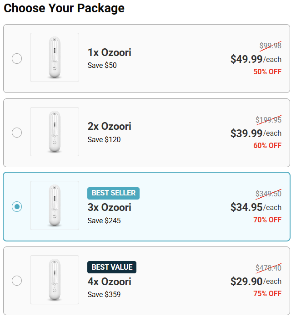Click the 4x Ozoori package title
The height and width of the screenshot is (318, 296).
(109, 282)
